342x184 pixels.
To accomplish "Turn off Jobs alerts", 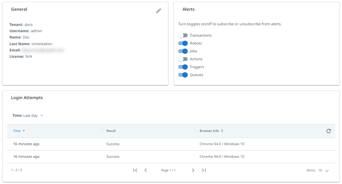I will 183,51.
